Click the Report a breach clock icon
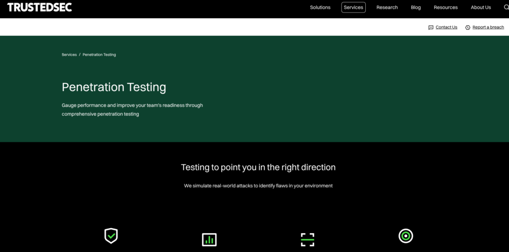509x252 pixels. [x=468, y=28]
